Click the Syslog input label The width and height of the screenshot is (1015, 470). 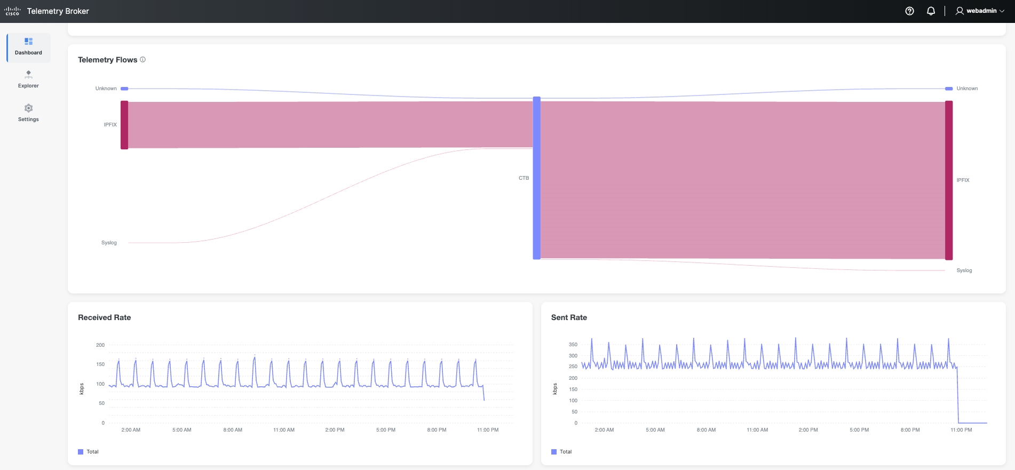tap(109, 243)
